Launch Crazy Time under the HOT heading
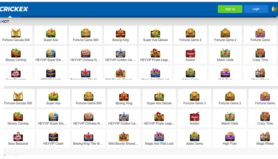278x159 pixels. tap(260, 55)
